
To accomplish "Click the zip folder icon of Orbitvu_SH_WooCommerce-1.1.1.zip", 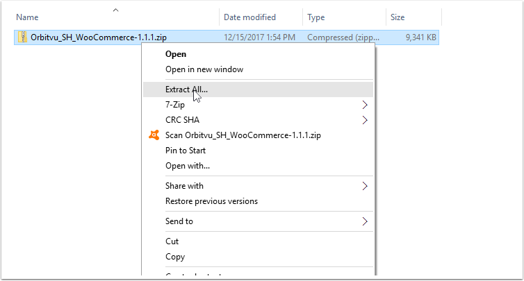I will (22, 37).
